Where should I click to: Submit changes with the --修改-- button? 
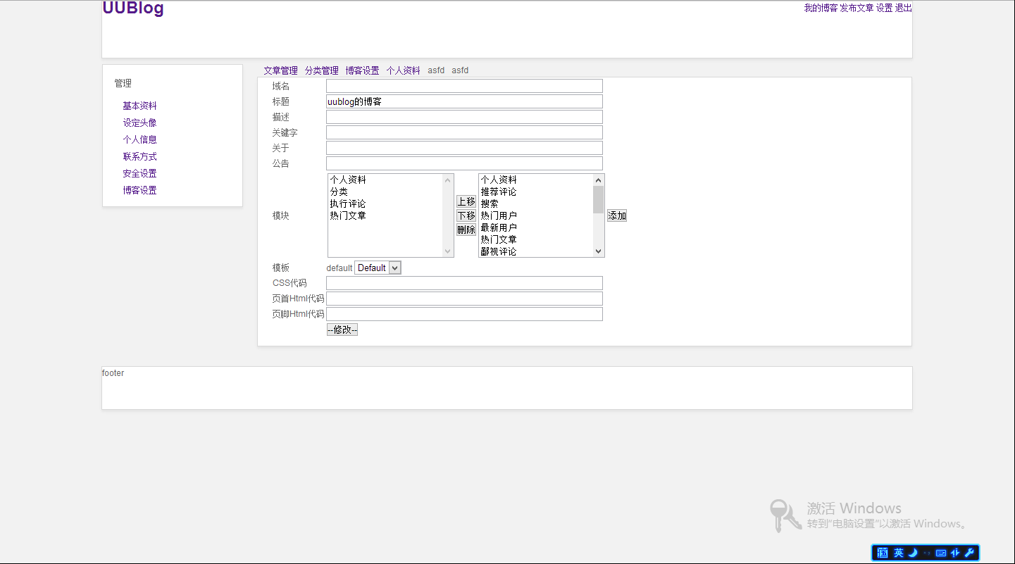(x=342, y=329)
